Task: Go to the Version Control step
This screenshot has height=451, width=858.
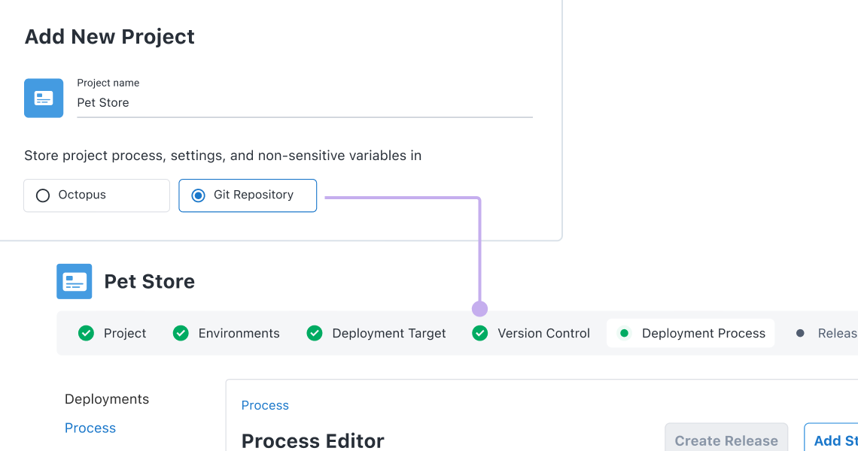Action: (x=543, y=333)
